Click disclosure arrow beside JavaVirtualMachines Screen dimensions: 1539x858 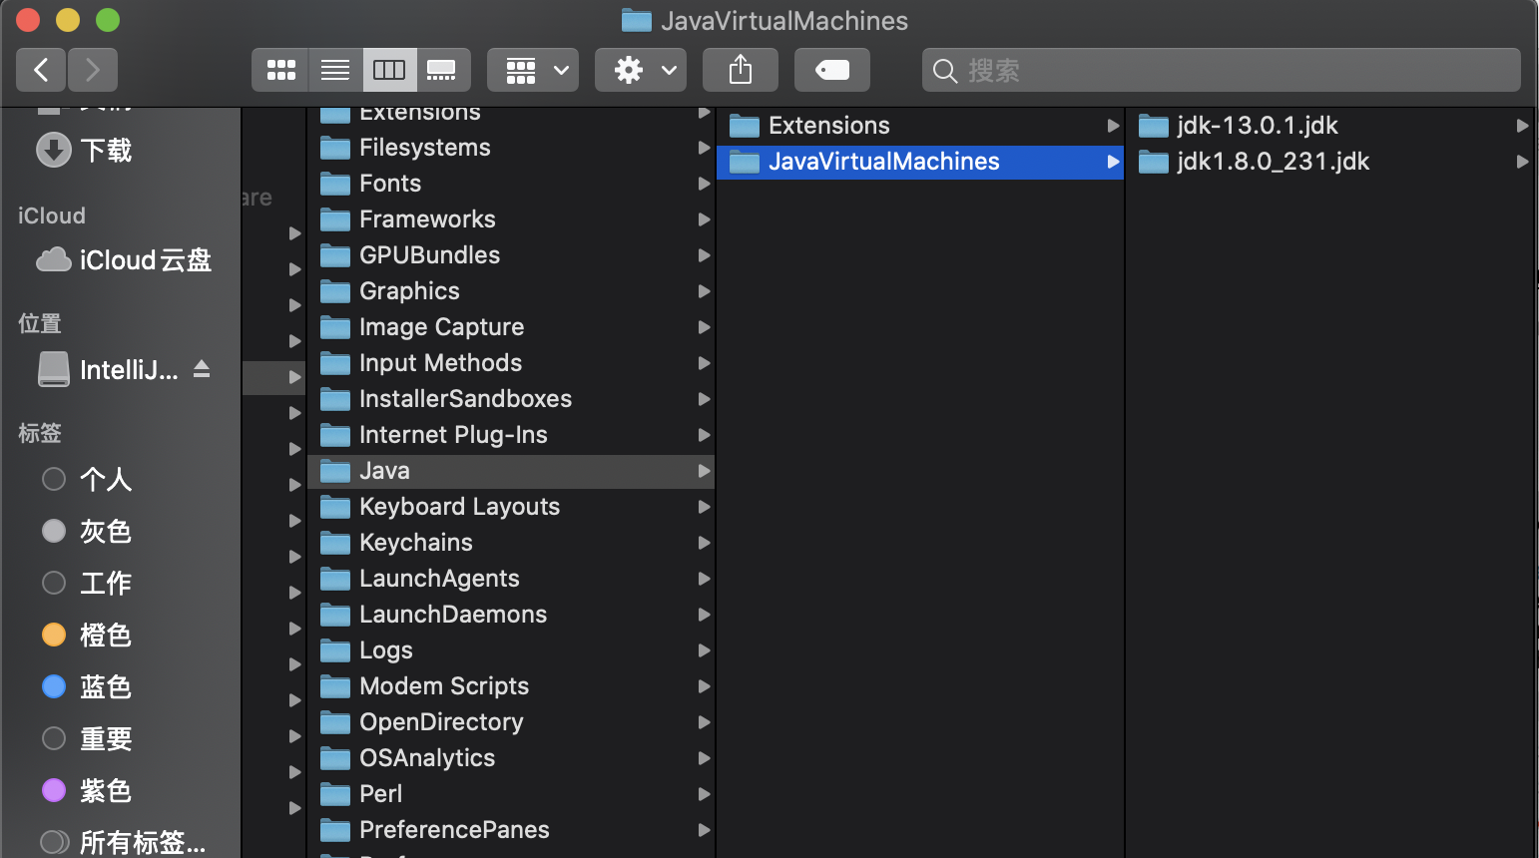(1113, 162)
